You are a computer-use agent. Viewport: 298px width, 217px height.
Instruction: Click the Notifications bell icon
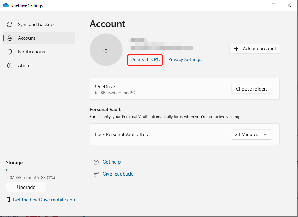10,52
